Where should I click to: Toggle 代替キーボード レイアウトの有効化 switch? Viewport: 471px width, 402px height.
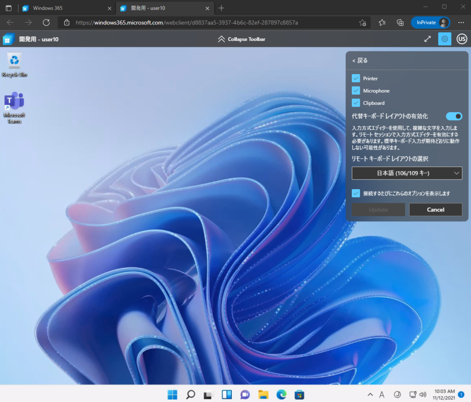tap(454, 116)
